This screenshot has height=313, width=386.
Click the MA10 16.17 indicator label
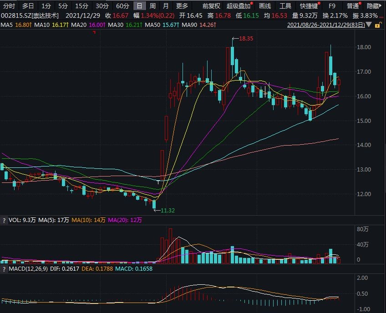tap(51, 25)
